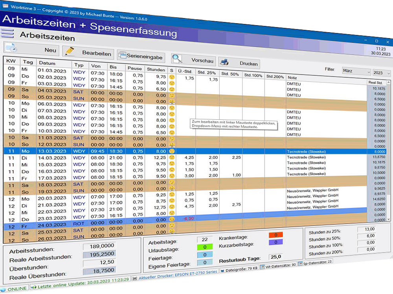
Task: Click the Überstunden field showing 12,50
Action: pyautogui.click(x=99, y=263)
